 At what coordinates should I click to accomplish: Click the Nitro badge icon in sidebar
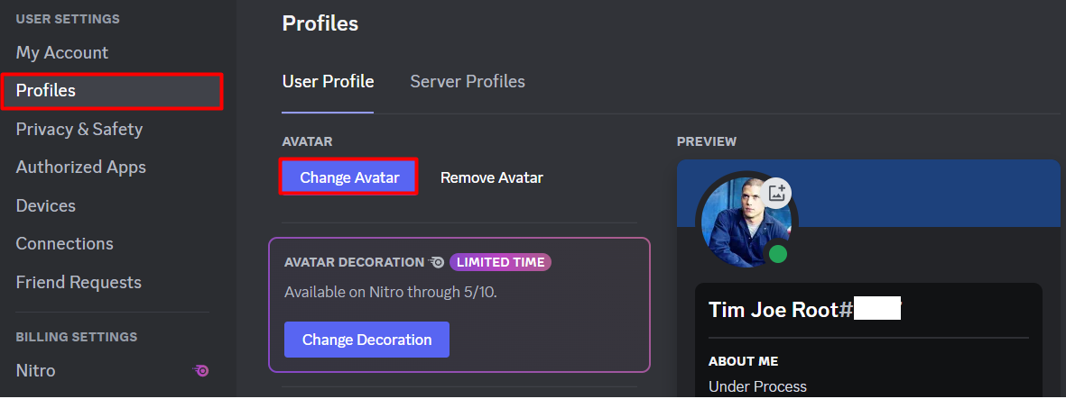coord(200,370)
